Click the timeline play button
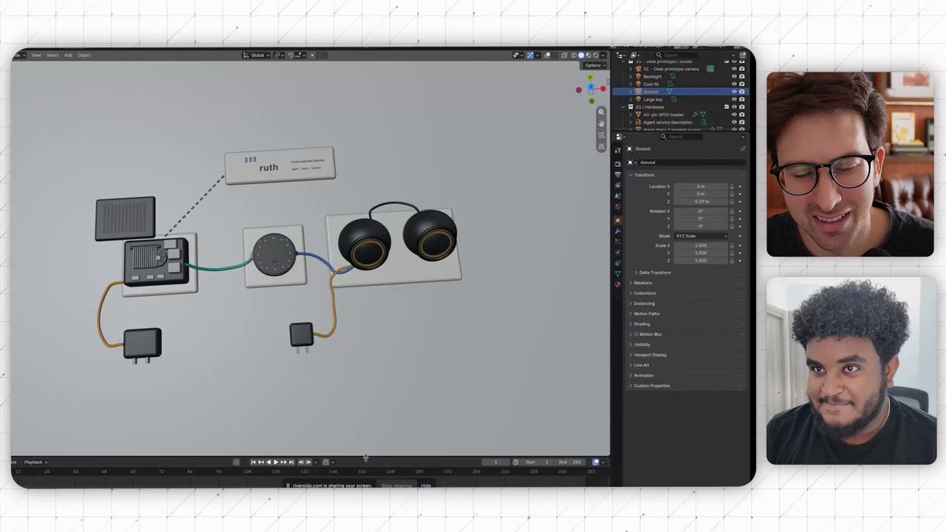Viewport: 946px width, 532px height. [x=276, y=462]
